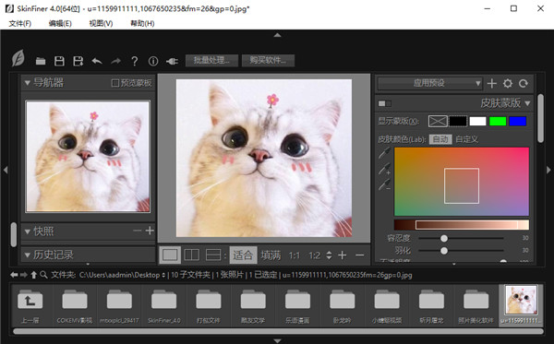Collapse the left panel arrow

pyautogui.click(x=6, y=170)
